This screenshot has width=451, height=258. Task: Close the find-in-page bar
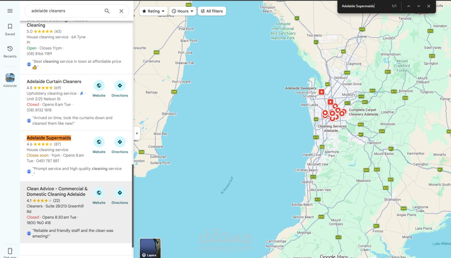point(429,6)
